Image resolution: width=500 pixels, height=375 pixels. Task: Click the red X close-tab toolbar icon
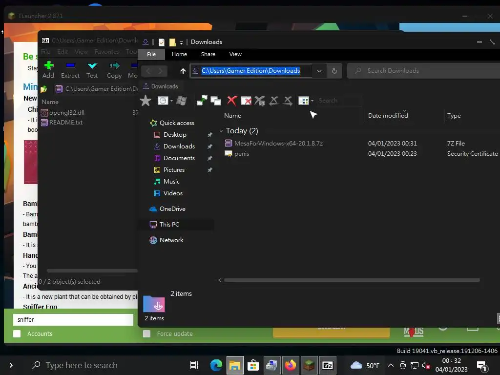pos(232,101)
